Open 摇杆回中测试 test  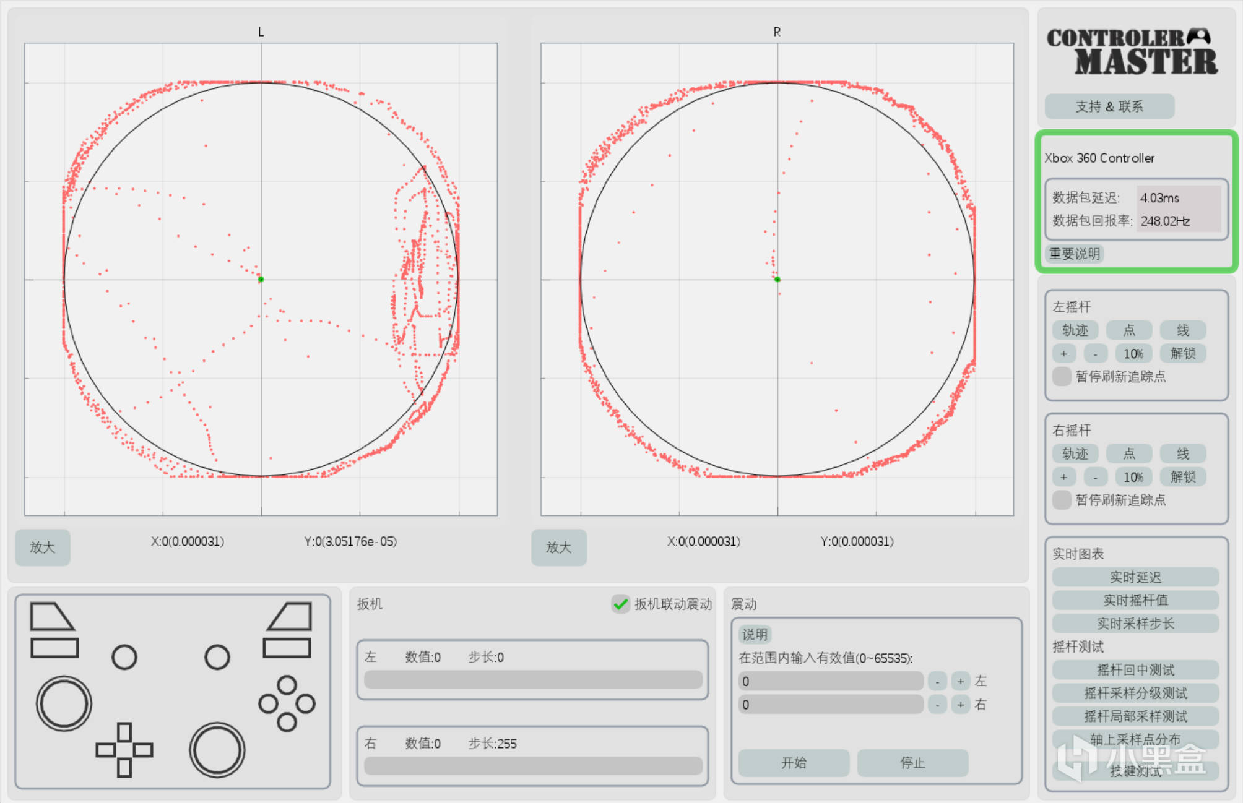tap(1135, 669)
